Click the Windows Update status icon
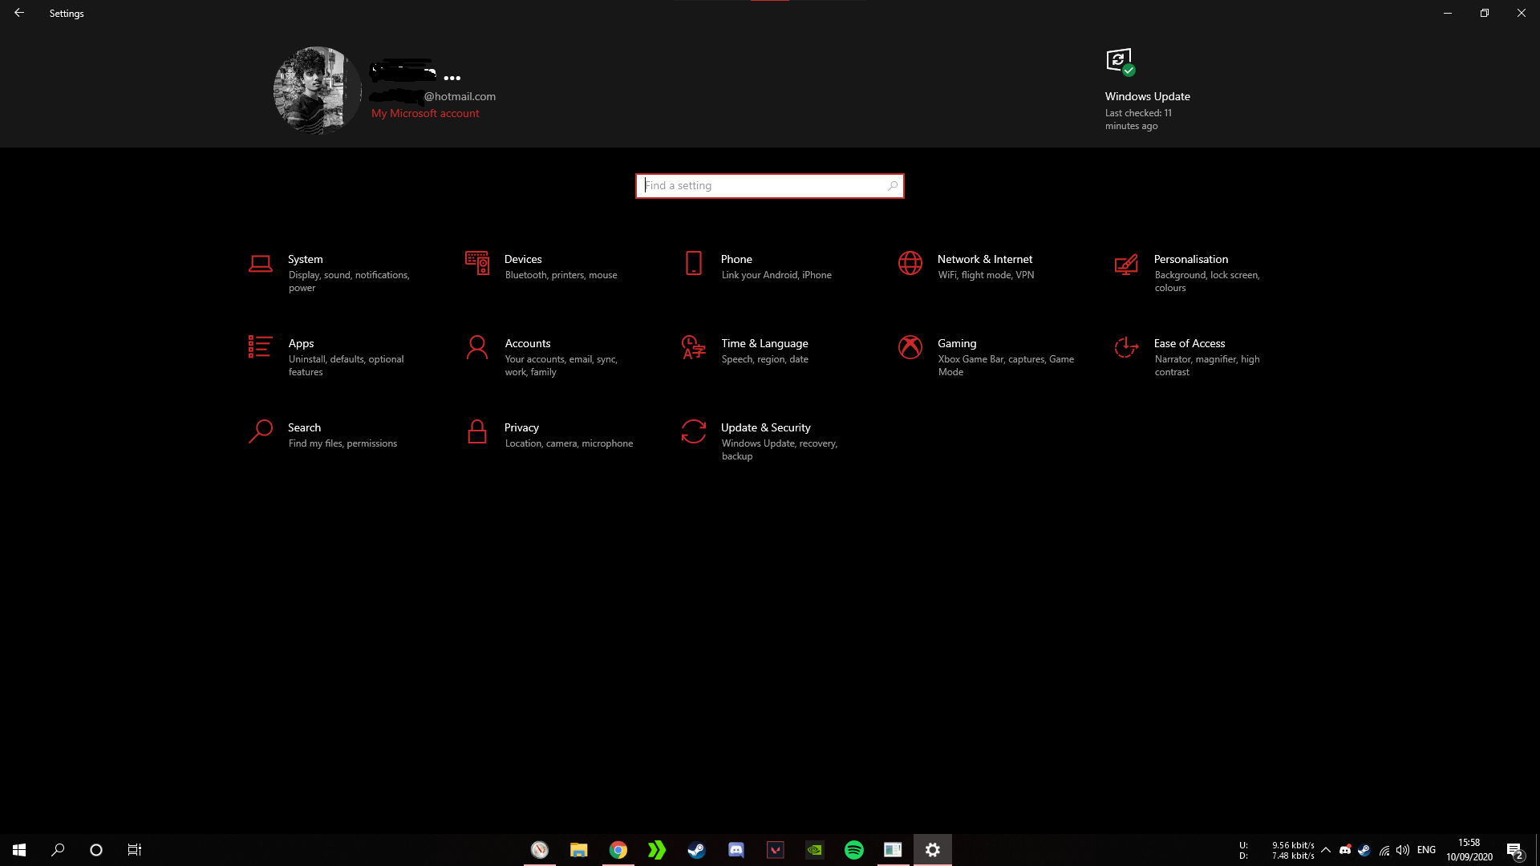Screen dimensions: 1540x866 1120,62
